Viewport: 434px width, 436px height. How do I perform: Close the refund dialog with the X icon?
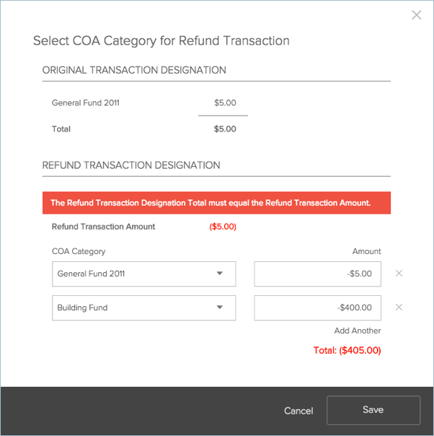point(416,15)
